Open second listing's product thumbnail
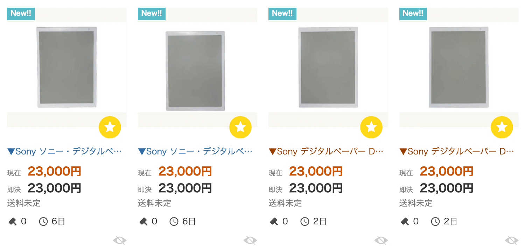 [195, 71]
